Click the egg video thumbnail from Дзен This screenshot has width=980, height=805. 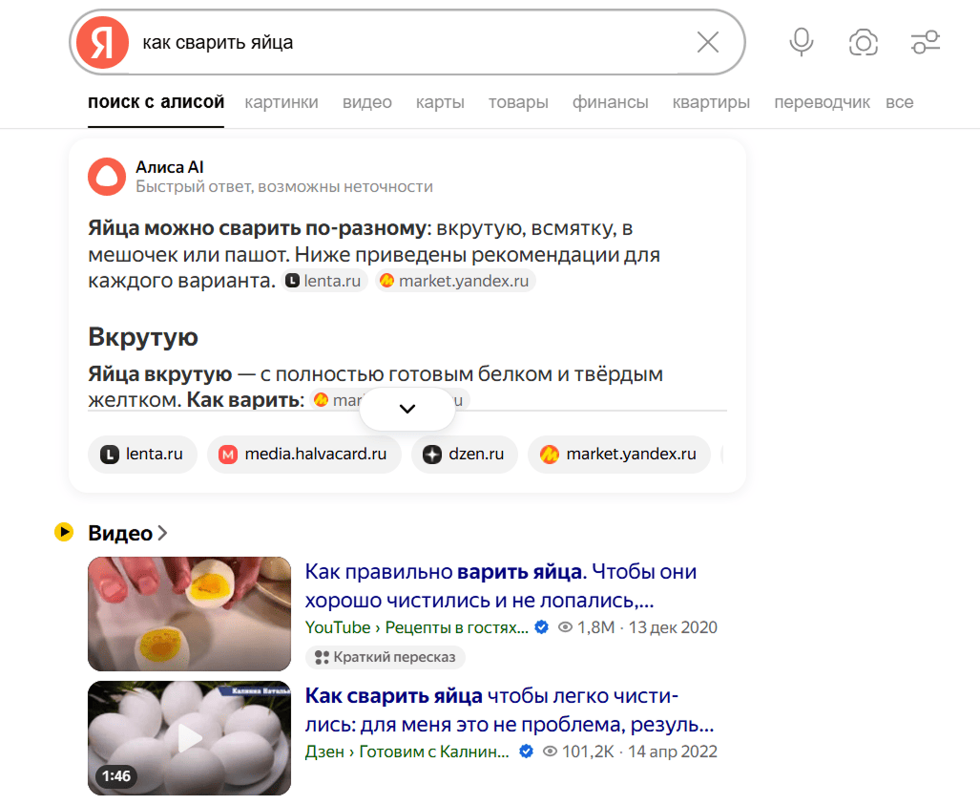click(189, 738)
